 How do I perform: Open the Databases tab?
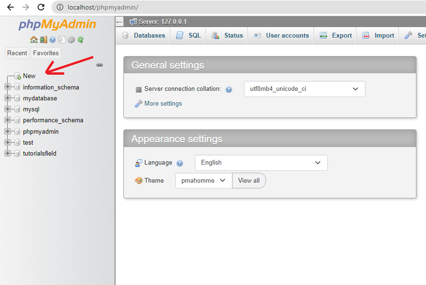pyautogui.click(x=144, y=36)
